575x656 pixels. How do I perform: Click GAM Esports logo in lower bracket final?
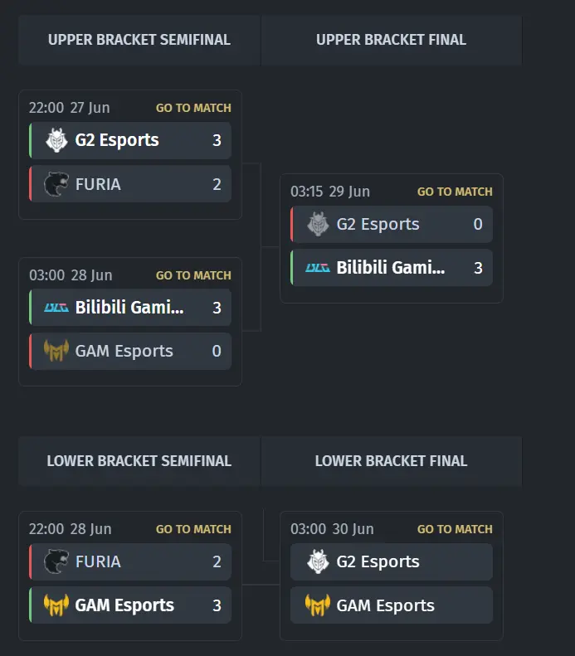click(x=318, y=605)
